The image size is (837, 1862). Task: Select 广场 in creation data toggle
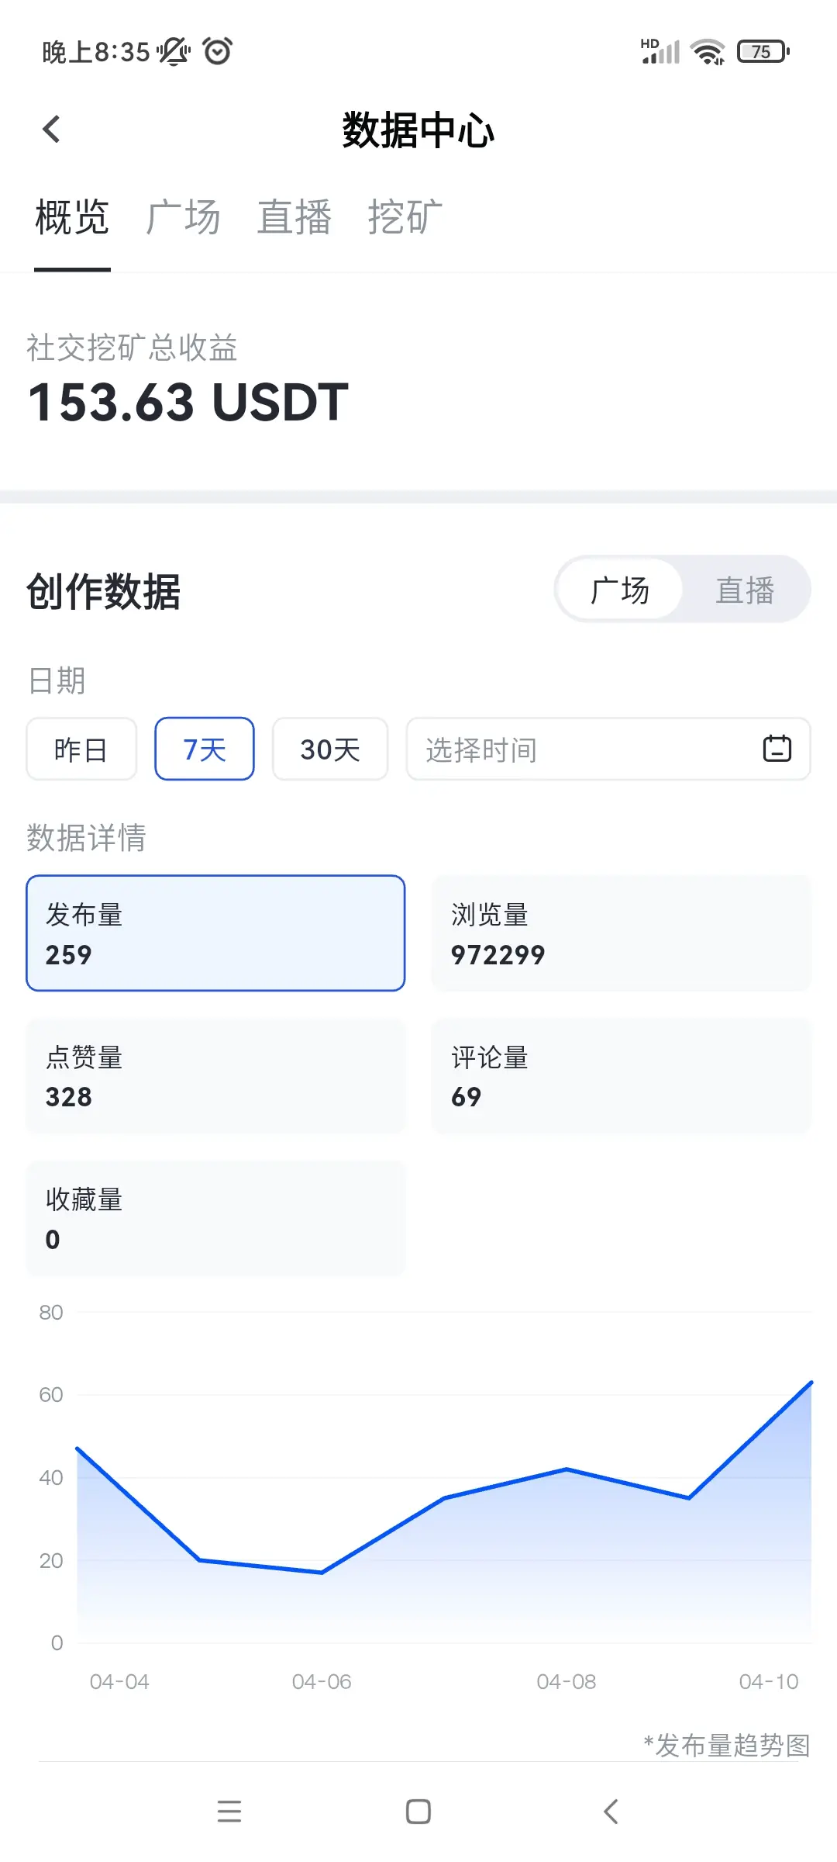(620, 590)
